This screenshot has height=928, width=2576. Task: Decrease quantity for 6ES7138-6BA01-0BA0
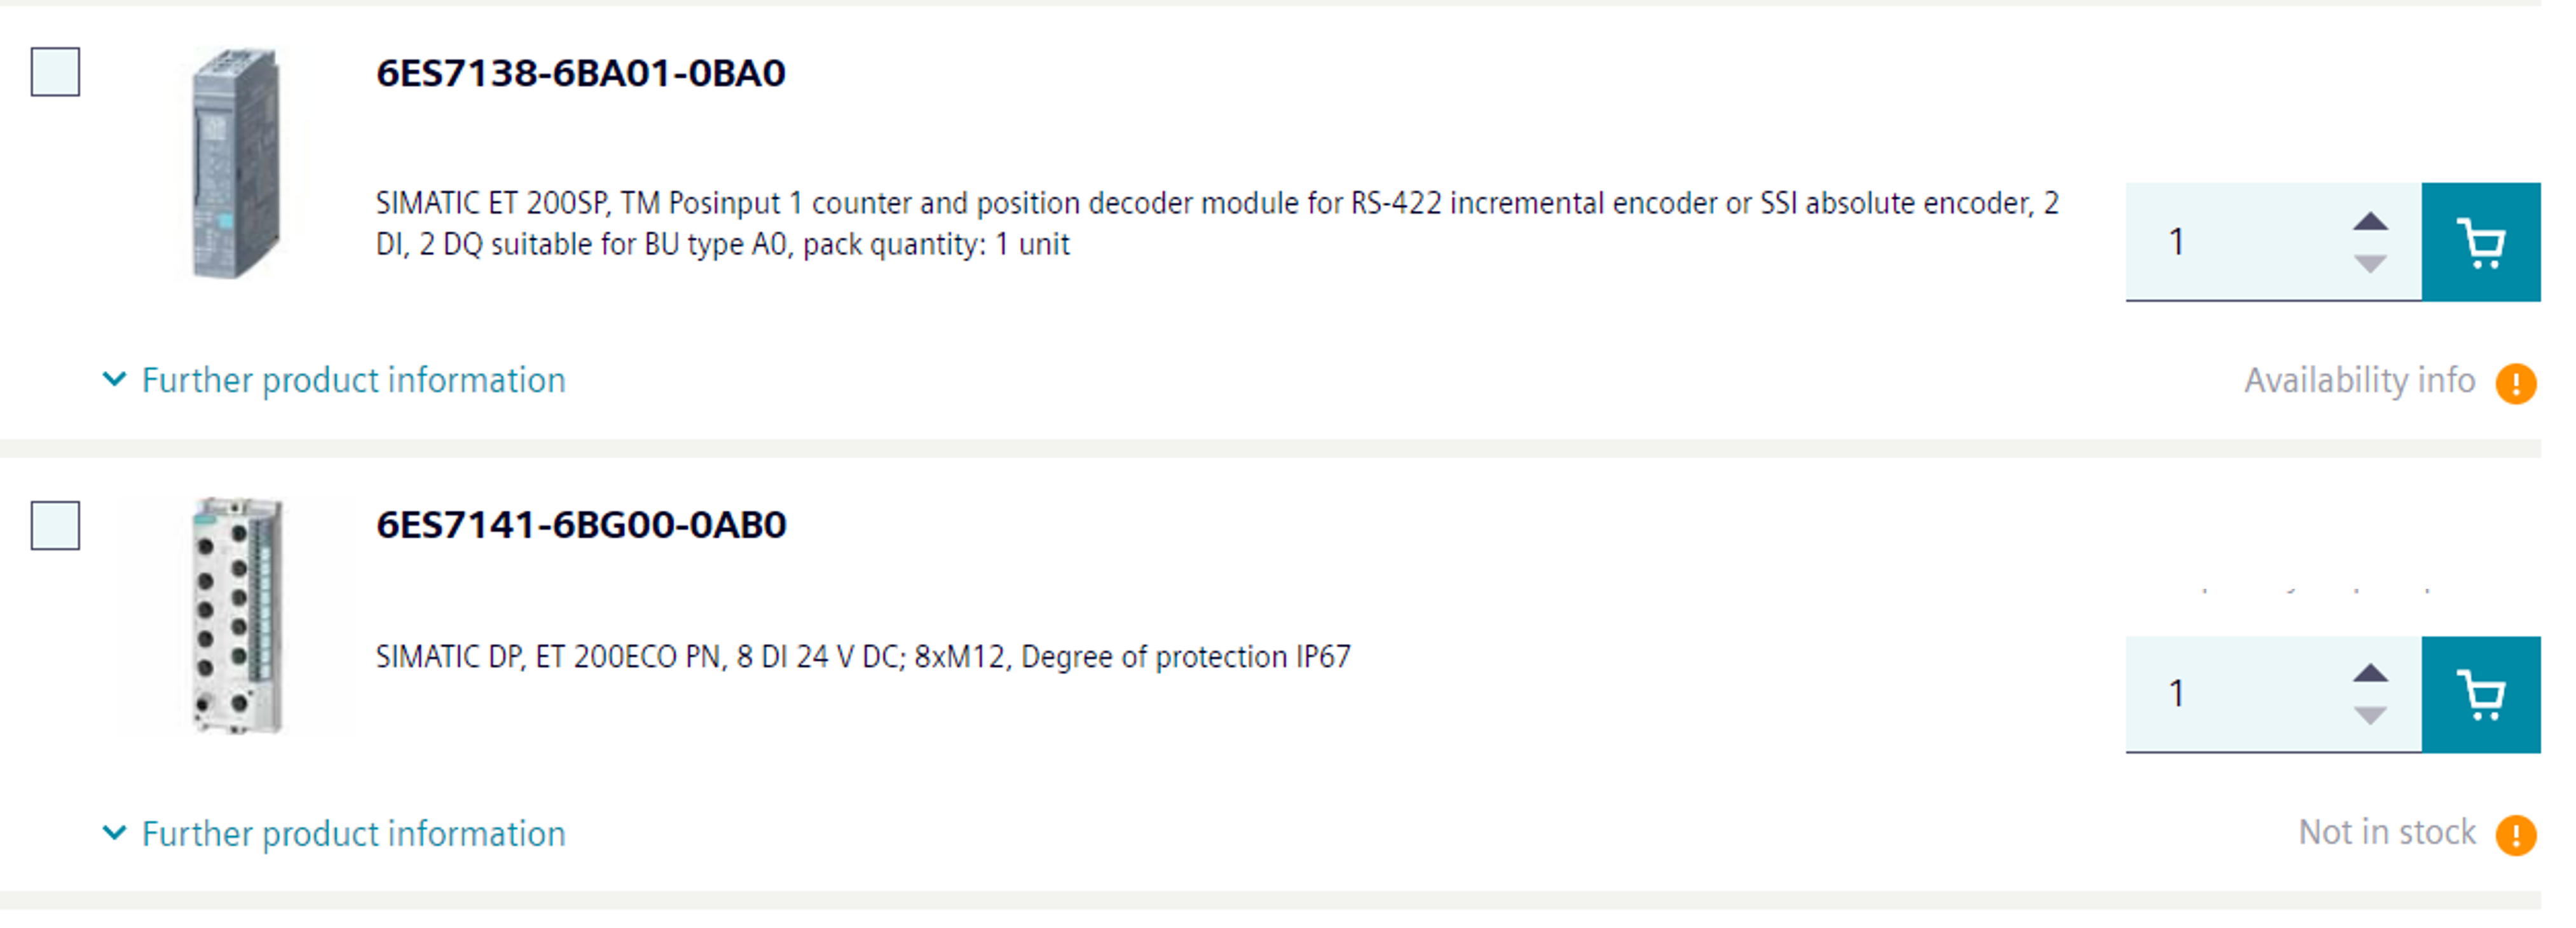click(2370, 264)
